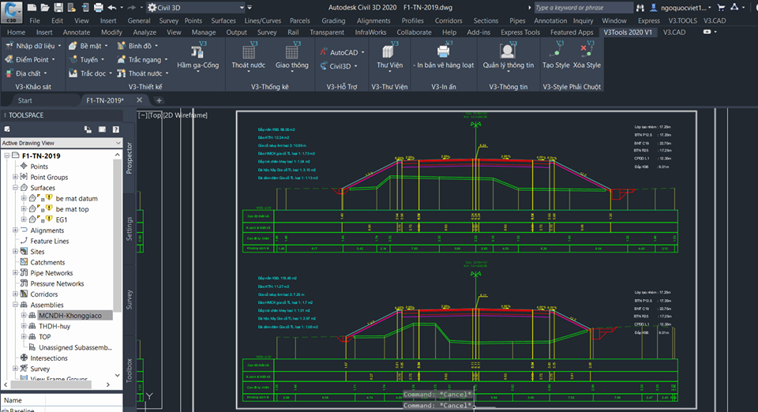Expand the Point Groups tree node
The image size is (758, 412).
[16, 178]
